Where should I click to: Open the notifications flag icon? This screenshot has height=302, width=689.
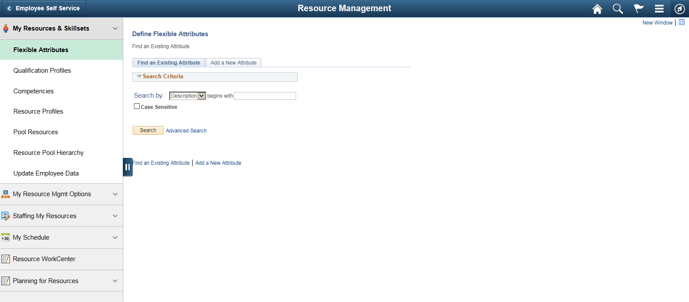point(639,9)
